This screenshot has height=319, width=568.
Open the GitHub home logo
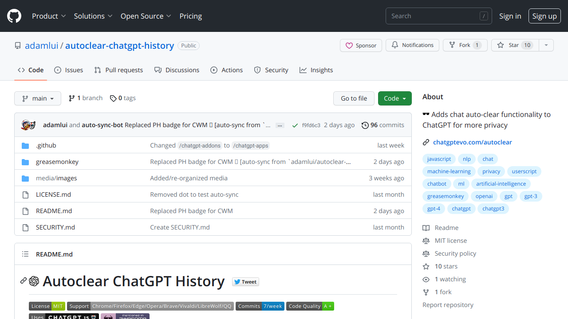pos(14,16)
